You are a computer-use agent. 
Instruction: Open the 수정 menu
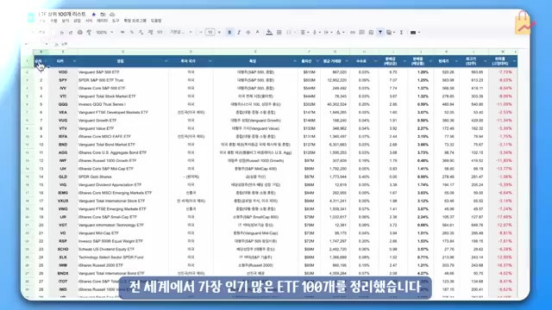[53, 21]
